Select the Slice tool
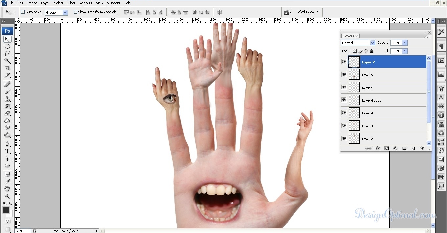This screenshot has height=233, width=447. 7,75
